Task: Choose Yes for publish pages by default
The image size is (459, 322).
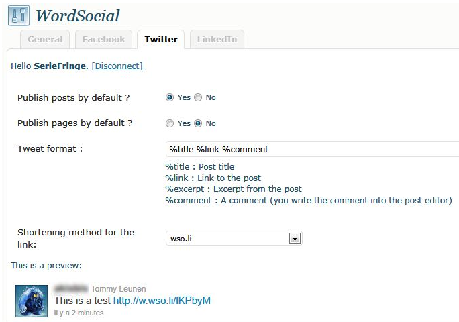Action: pyautogui.click(x=170, y=123)
